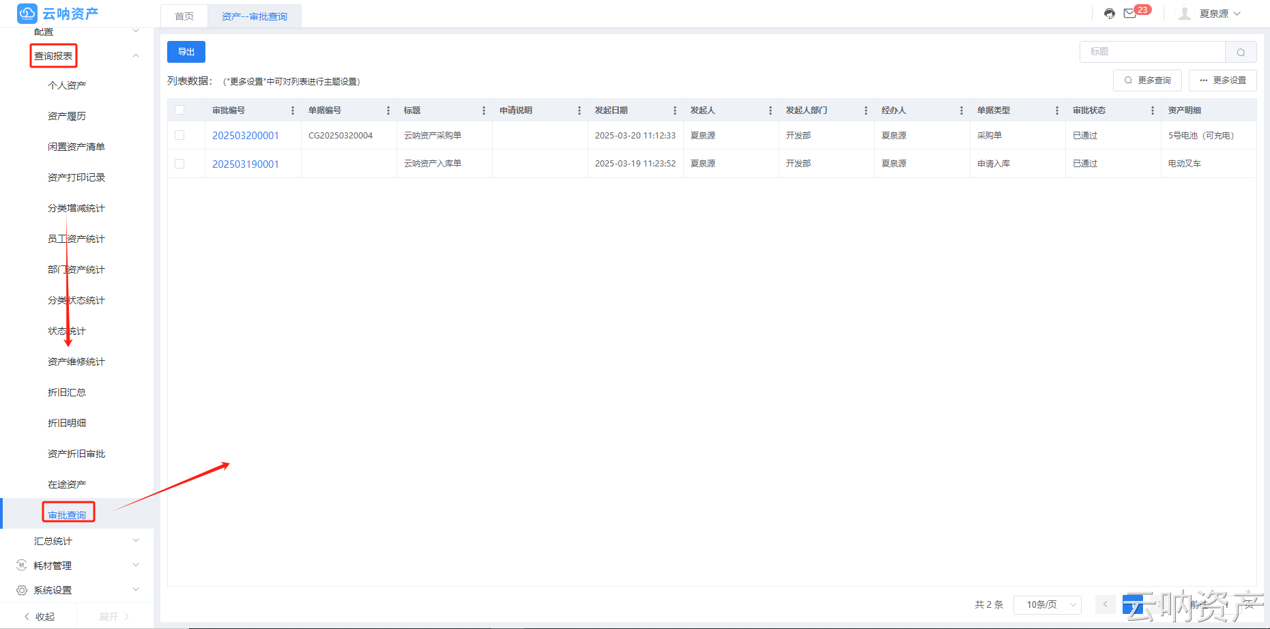The height and width of the screenshot is (629, 1270).
Task: Check the row checkbox for 202503200001
Action: [179, 135]
